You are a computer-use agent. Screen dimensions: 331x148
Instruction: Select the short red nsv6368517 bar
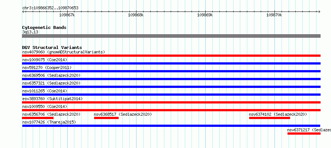(106, 118)
